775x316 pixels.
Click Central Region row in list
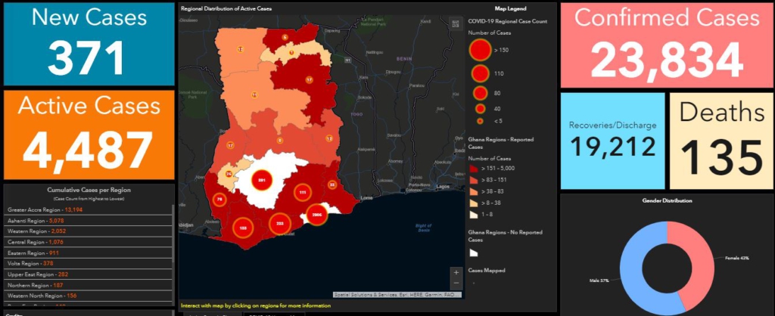pyautogui.click(x=38, y=242)
